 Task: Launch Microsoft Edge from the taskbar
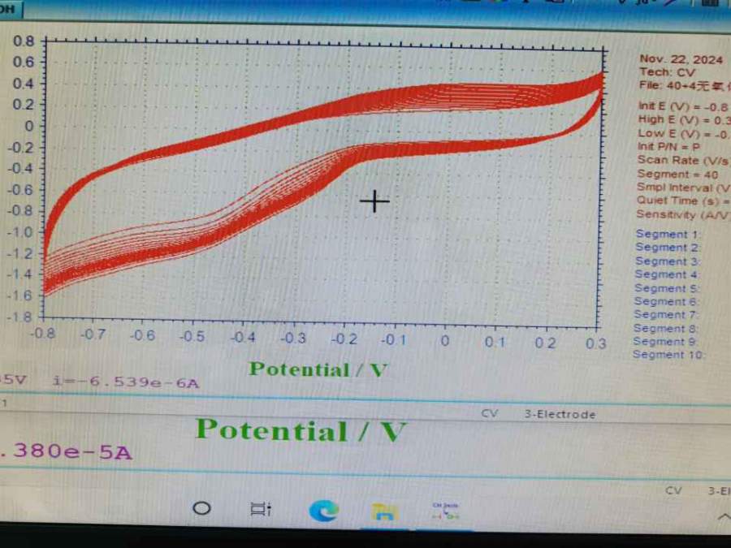tap(324, 511)
